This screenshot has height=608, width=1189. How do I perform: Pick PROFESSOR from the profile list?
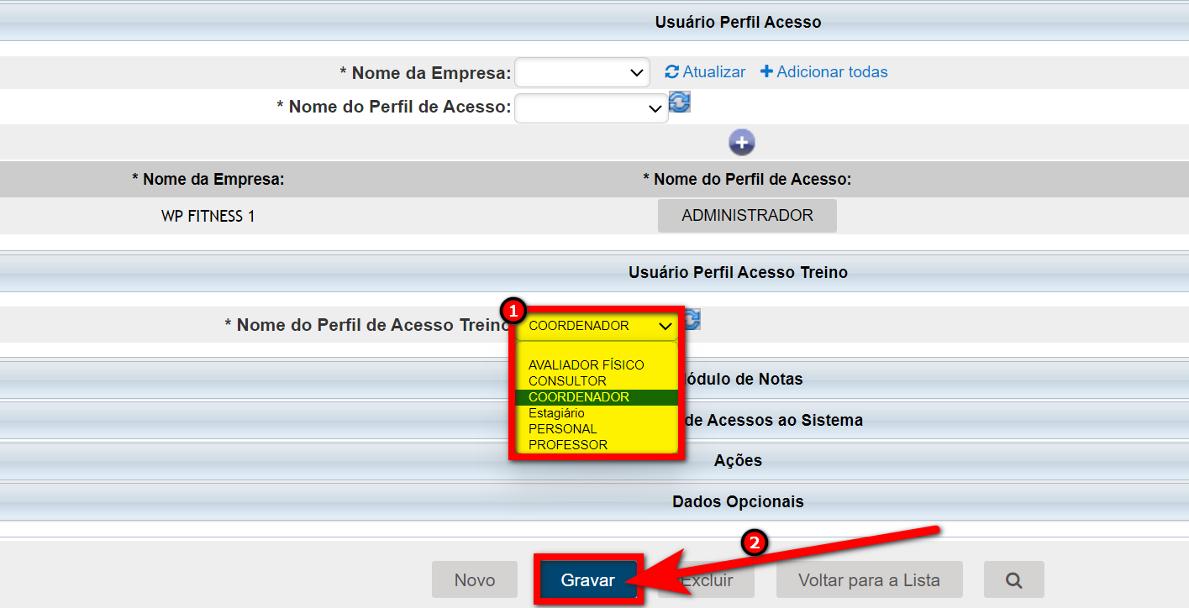(x=567, y=445)
